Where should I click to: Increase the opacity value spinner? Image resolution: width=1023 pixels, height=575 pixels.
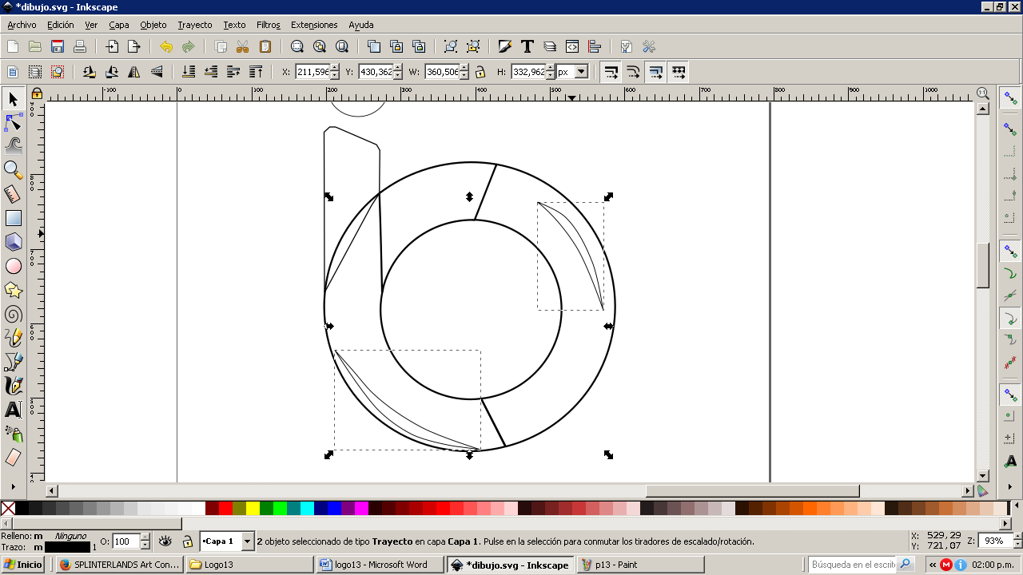[145, 537]
